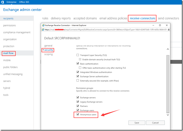Enable Transport Layer Security (TLS) checkbox
The height and width of the screenshot is (131, 183).
pos(78,55)
